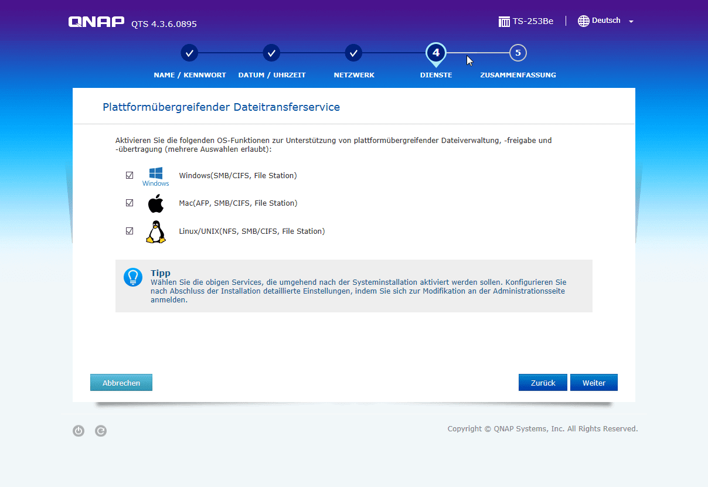
Task: Click the QTS 4.3.6.0895 version text
Action: click(164, 24)
